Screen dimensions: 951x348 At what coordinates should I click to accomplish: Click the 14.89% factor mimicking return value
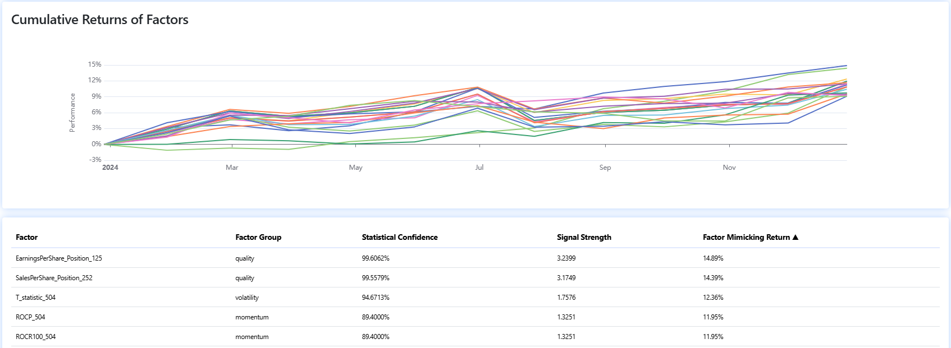713,258
